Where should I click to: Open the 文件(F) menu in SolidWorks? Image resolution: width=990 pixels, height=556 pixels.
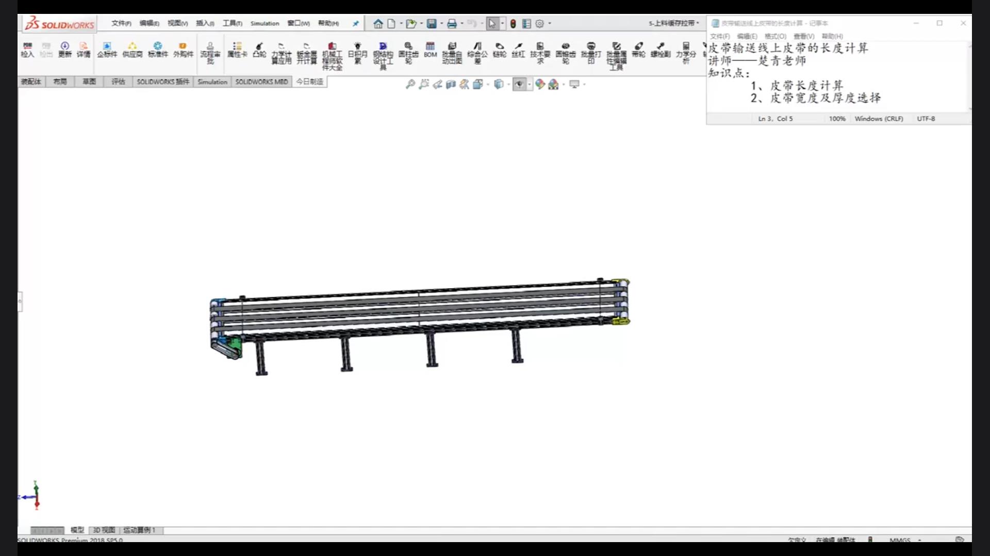121,23
